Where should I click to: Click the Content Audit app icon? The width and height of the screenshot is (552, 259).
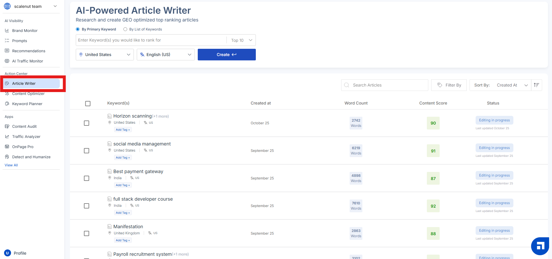coord(7,126)
